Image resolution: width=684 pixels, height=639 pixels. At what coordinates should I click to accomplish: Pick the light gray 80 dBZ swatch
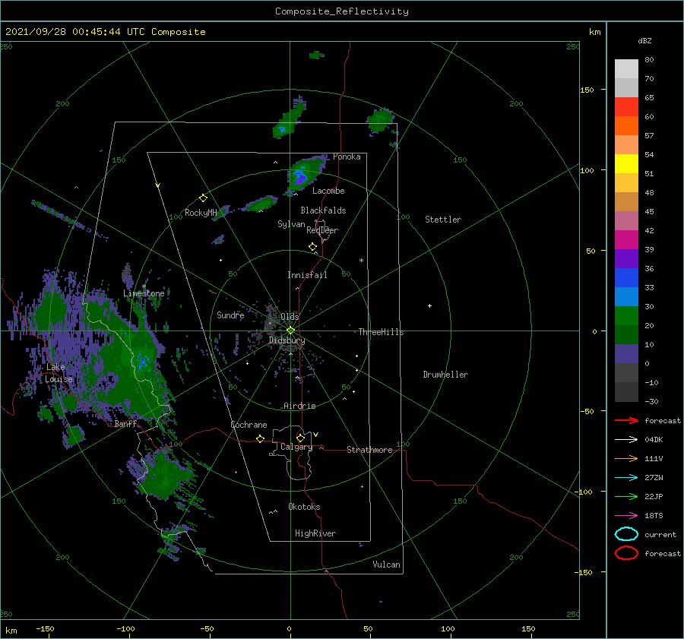pos(626,69)
